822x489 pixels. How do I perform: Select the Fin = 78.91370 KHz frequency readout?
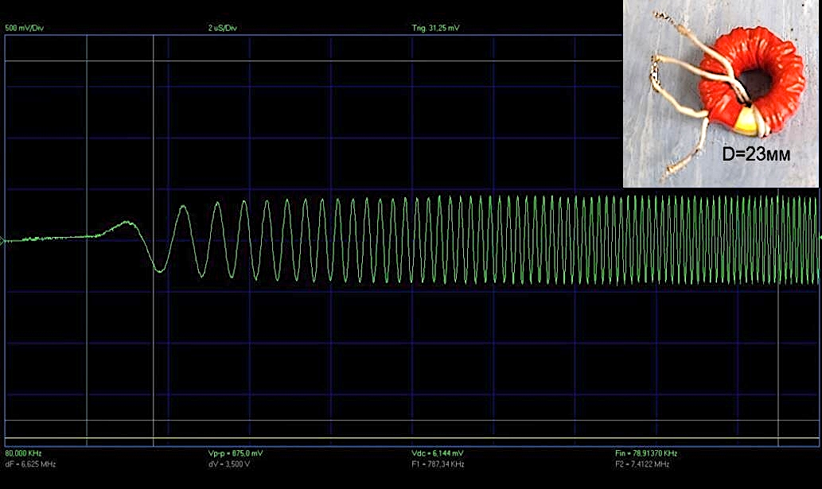pyautogui.click(x=646, y=453)
